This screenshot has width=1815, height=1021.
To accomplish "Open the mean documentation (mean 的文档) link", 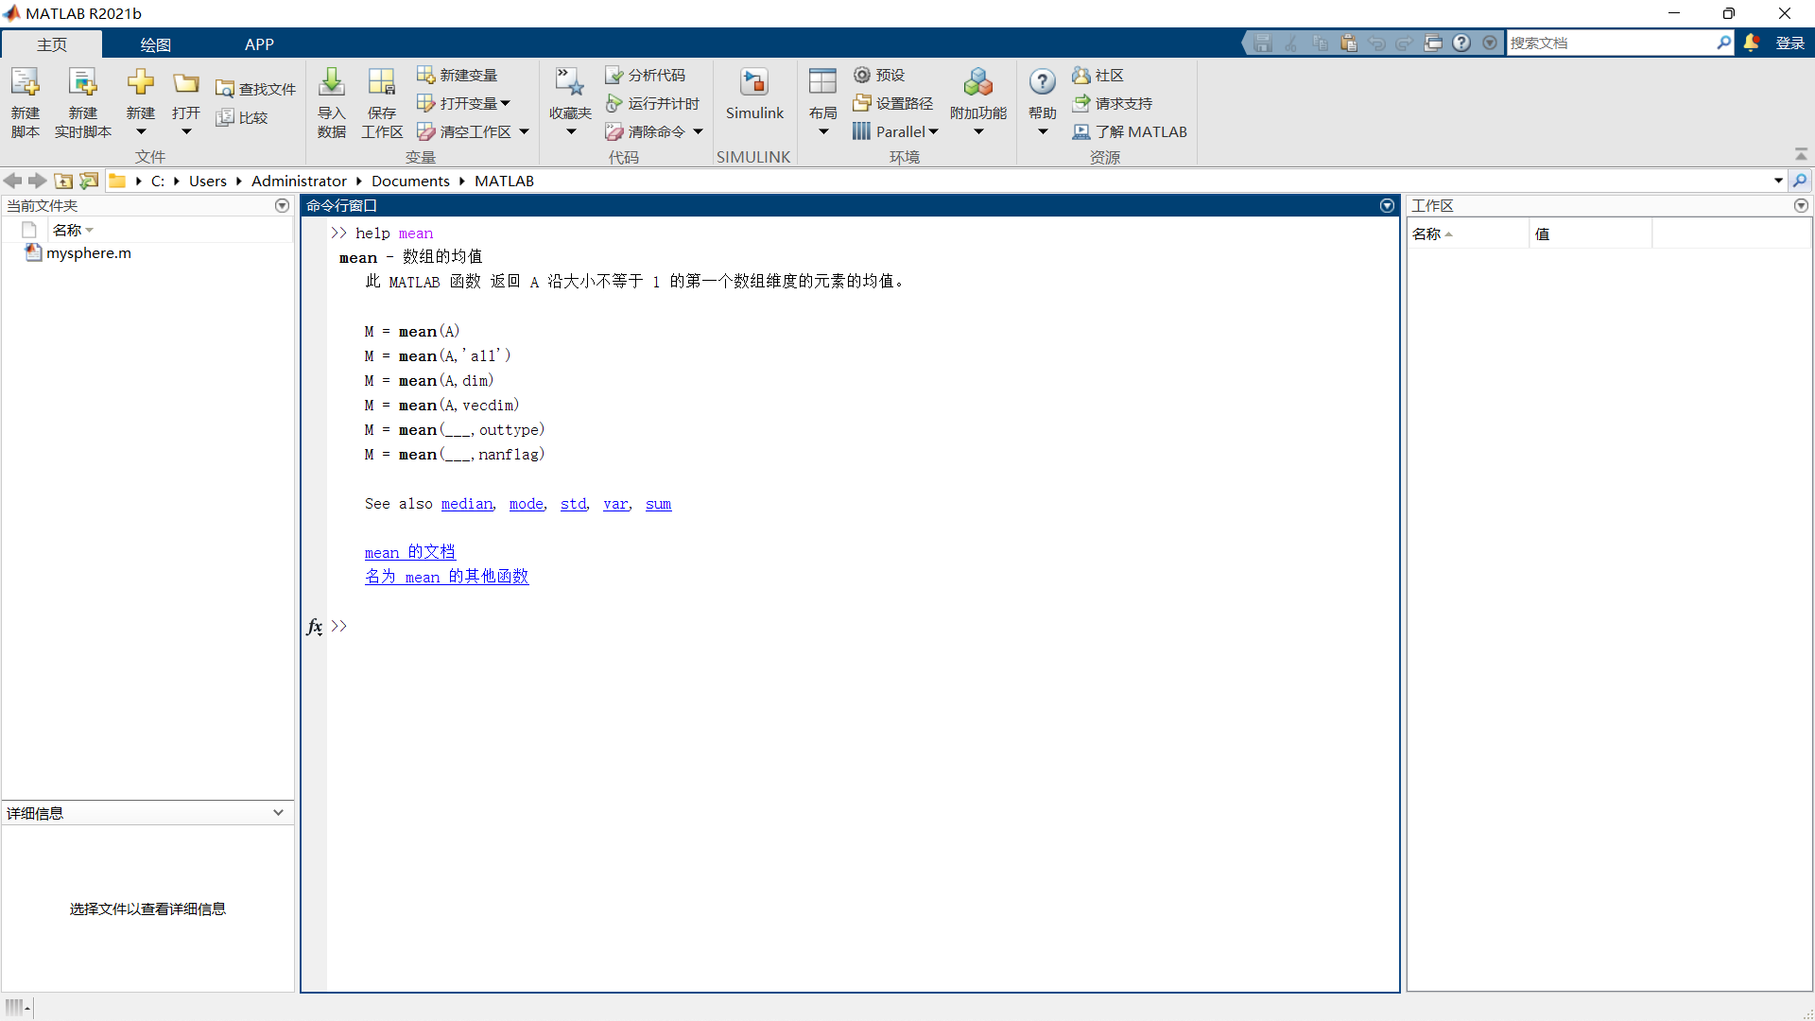I will tap(410, 552).
